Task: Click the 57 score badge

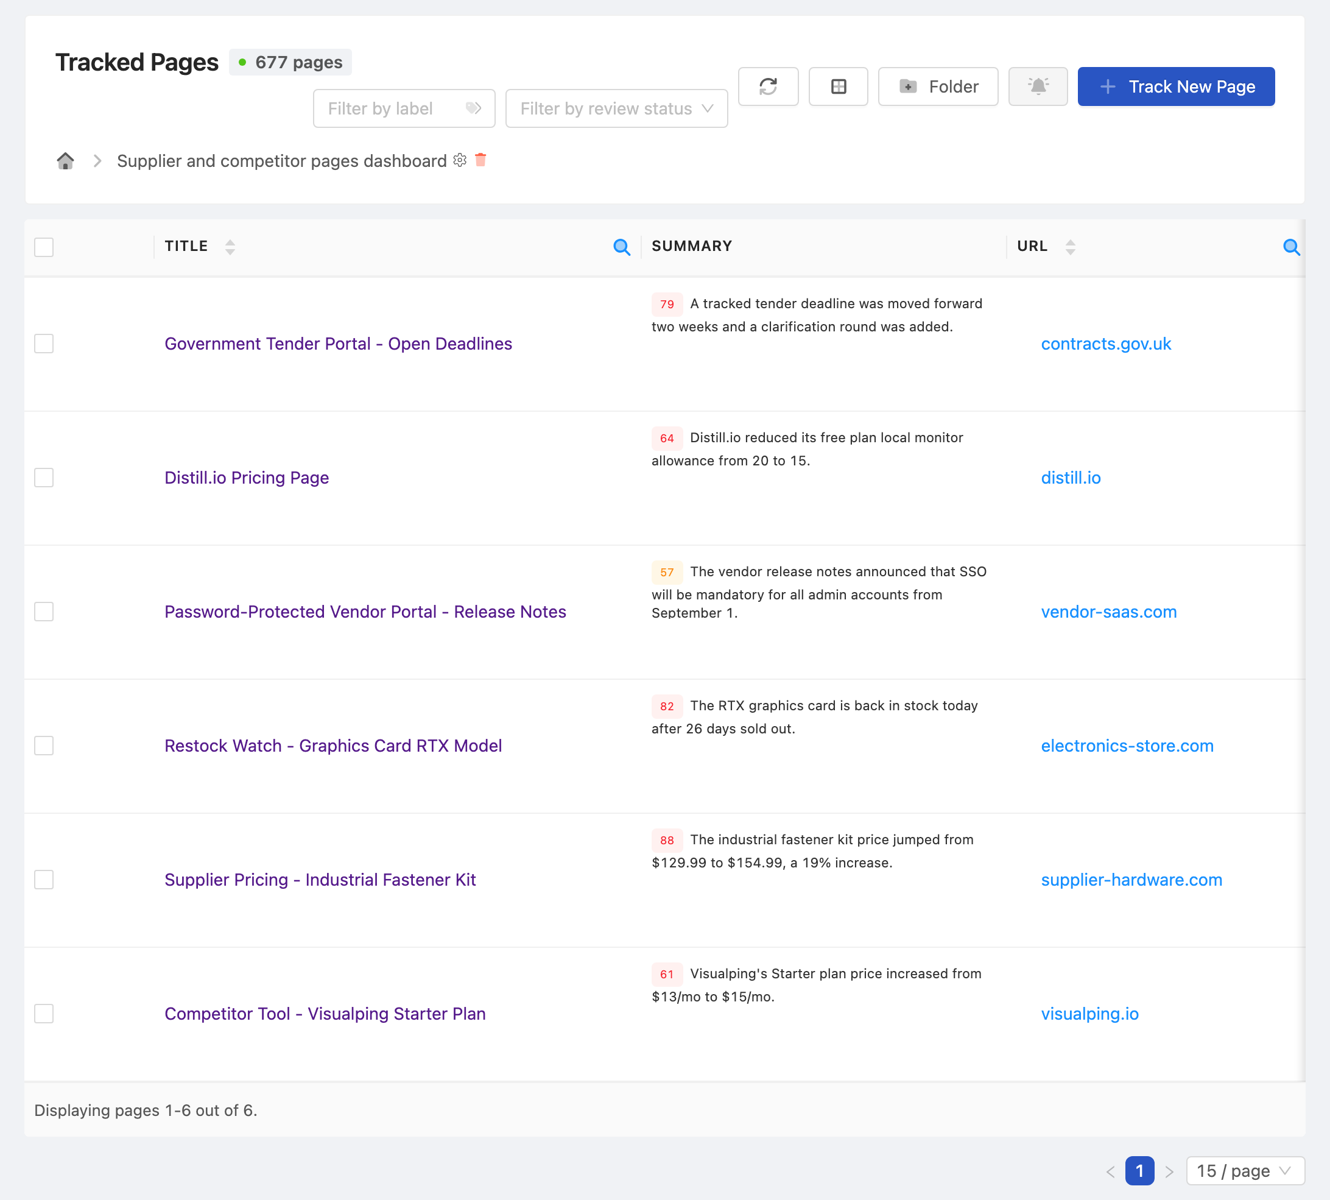Action: pyautogui.click(x=666, y=571)
